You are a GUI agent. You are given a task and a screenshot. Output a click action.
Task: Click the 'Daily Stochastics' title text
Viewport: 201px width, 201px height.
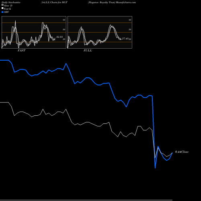pos(11,2)
